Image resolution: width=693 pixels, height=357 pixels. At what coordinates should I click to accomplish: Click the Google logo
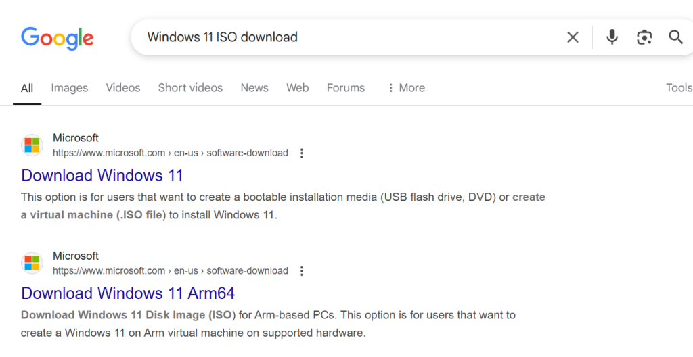click(x=58, y=38)
